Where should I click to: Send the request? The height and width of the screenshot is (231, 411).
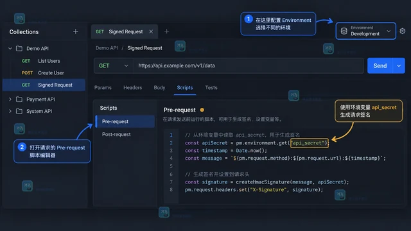tap(380, 65)
